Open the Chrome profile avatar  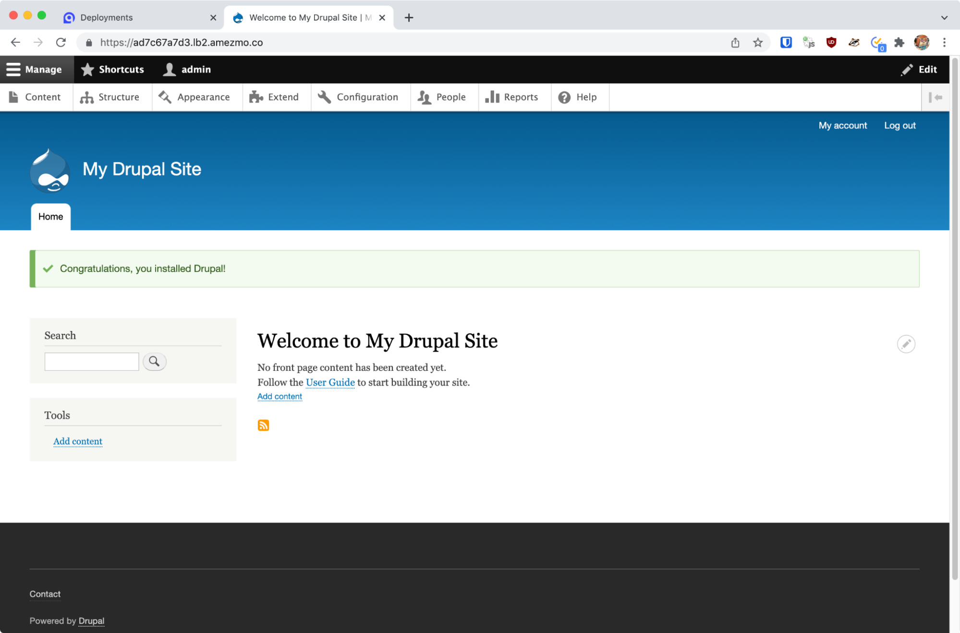pyautogui.click(x=922, y=42)
